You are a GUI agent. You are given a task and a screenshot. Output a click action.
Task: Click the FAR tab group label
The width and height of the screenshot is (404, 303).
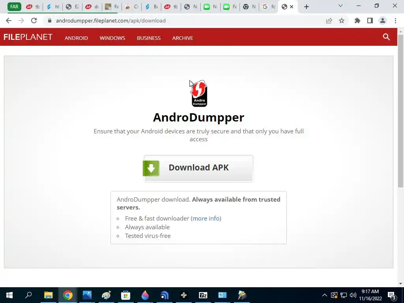pyautogui.click(x=14, y=6)
